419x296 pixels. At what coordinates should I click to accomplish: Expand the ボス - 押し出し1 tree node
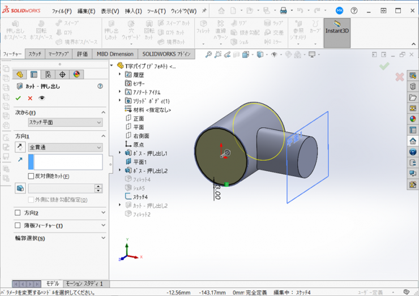tap(120, 153)
